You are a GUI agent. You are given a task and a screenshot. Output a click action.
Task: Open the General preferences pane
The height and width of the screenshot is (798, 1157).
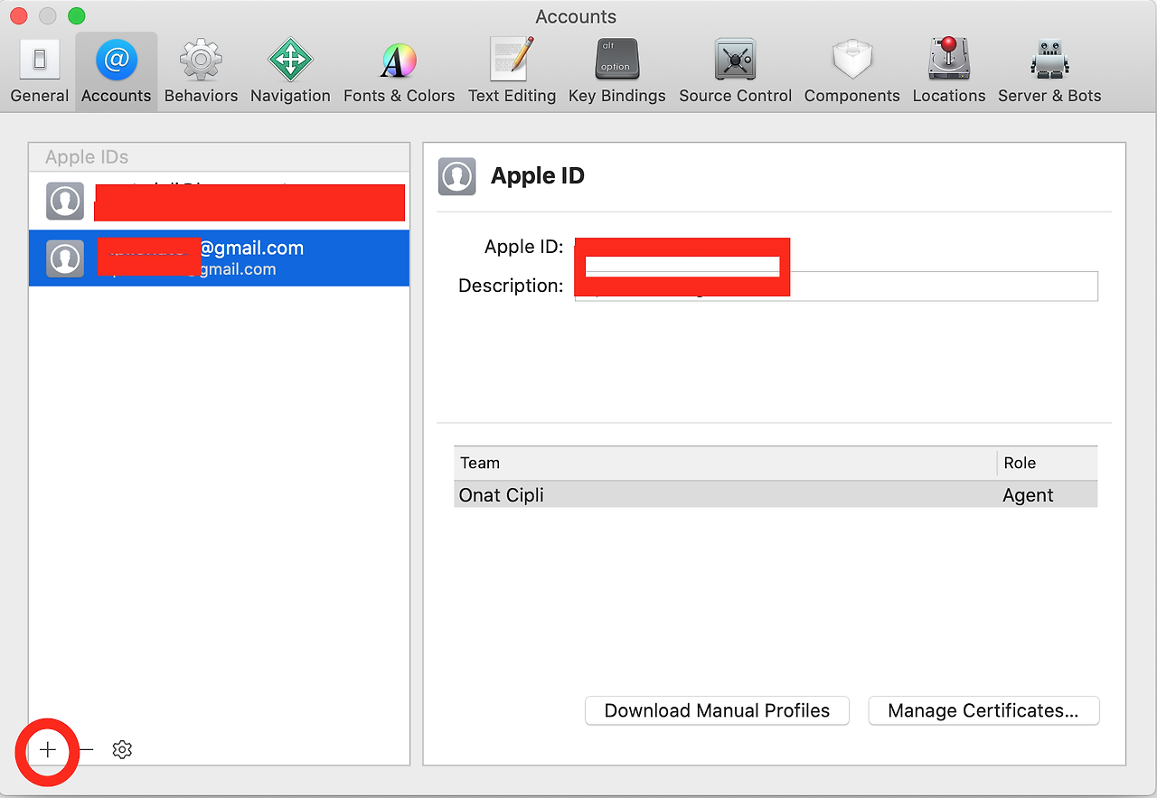click(x=40, y=72)
